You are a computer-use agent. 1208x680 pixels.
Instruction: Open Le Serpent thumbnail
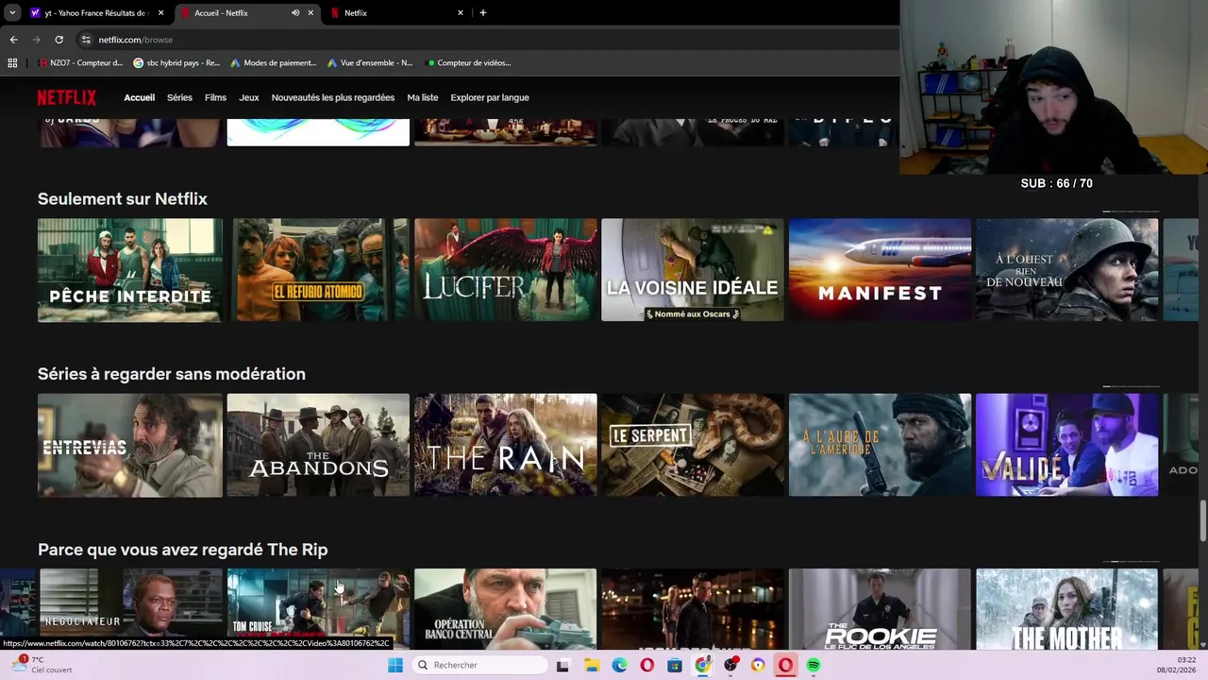[x=693, y=445]
